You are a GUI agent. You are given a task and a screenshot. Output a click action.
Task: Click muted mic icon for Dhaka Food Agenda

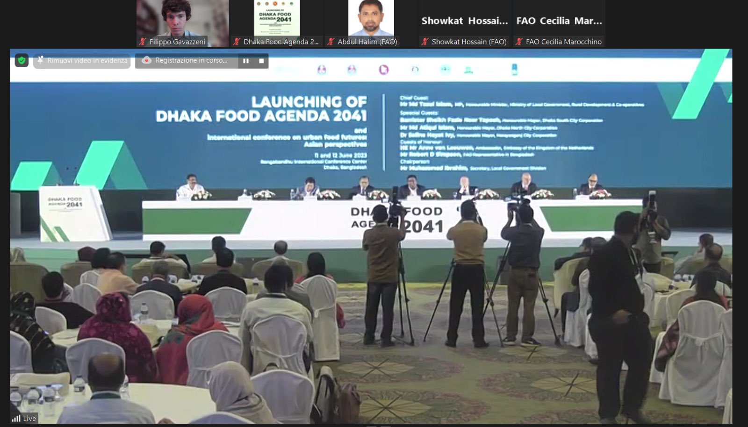[x=237, y=42]
